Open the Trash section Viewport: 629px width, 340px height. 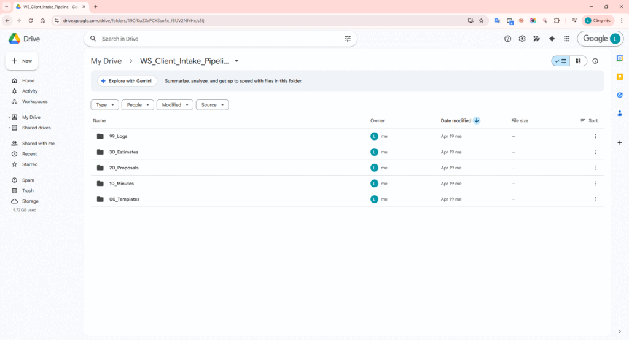coord(28,191)
